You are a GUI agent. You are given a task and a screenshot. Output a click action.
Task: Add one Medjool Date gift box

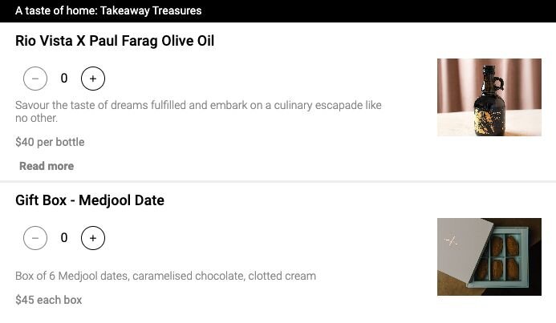[x=93, y=238]
